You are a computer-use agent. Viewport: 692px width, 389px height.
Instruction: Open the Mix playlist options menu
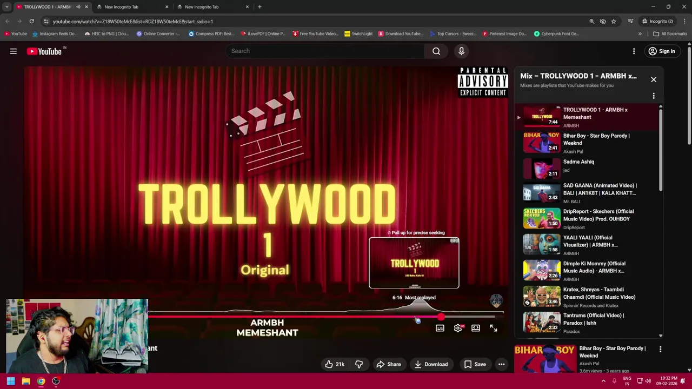coord(654,96)
